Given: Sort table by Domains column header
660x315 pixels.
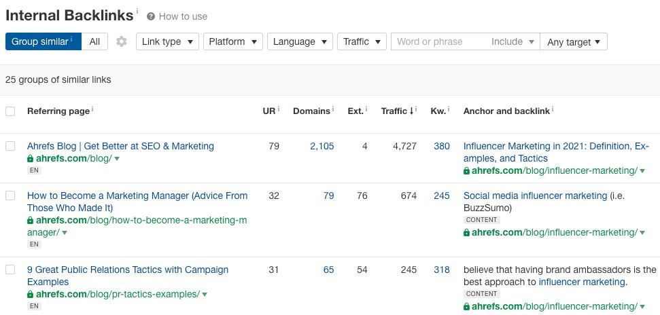Looking at the screenshot, I should (x=311, y=111).
